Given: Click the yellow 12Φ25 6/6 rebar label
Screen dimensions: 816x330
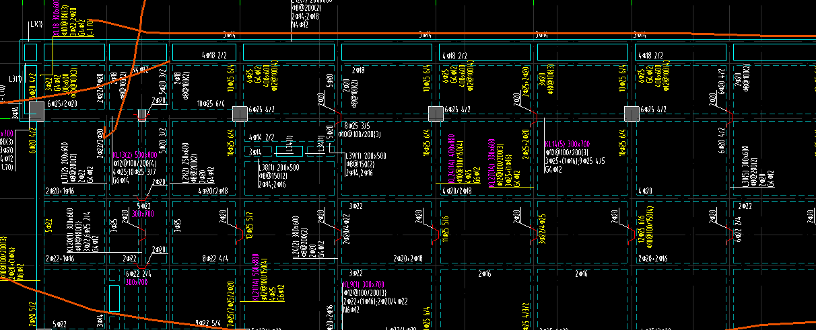Looking at the screenshot, I should pyautogui.click(x=640, y=229).
